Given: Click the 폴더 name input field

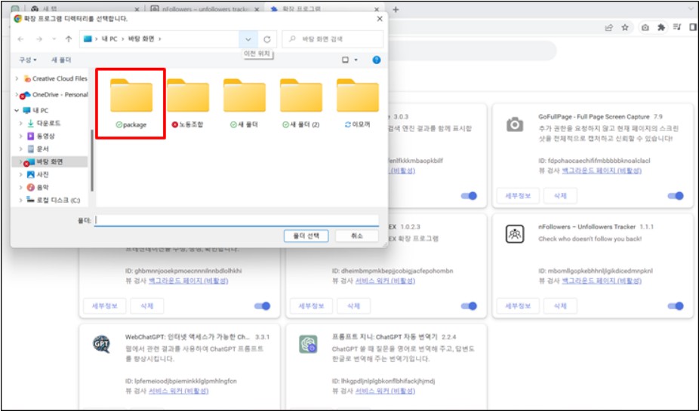Looking at the screenshot, I should [237, 220].
